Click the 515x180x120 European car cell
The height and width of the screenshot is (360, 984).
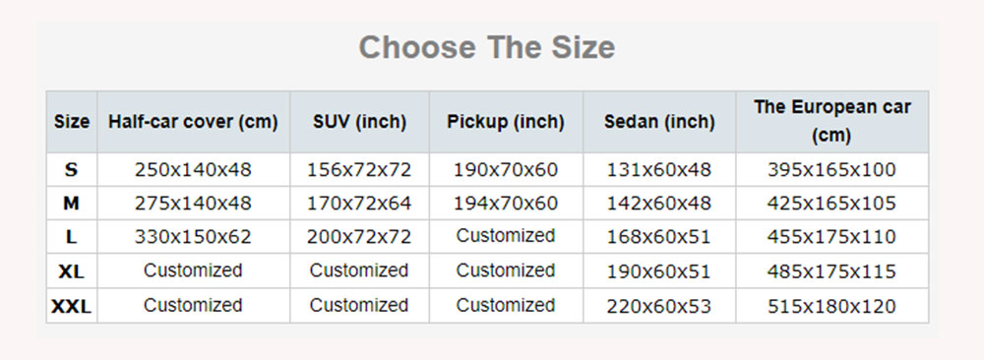pyautogui.click(x=832, y=306)
